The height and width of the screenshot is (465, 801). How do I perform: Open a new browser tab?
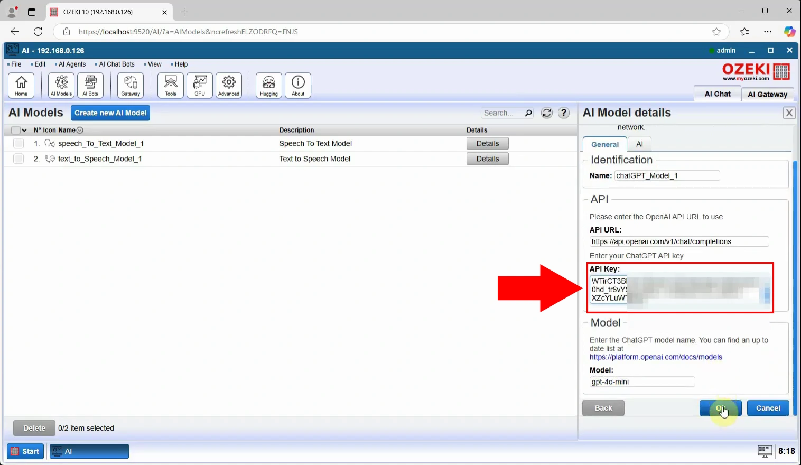click(x=184, y=12)
